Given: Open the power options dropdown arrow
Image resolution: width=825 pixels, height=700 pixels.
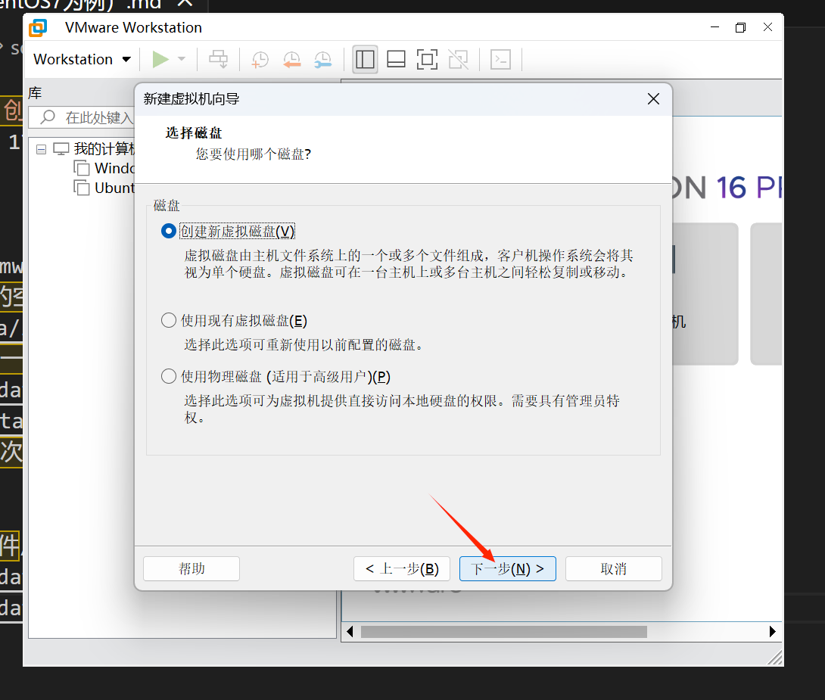Looking at the screenshot, I should (182, 59).
